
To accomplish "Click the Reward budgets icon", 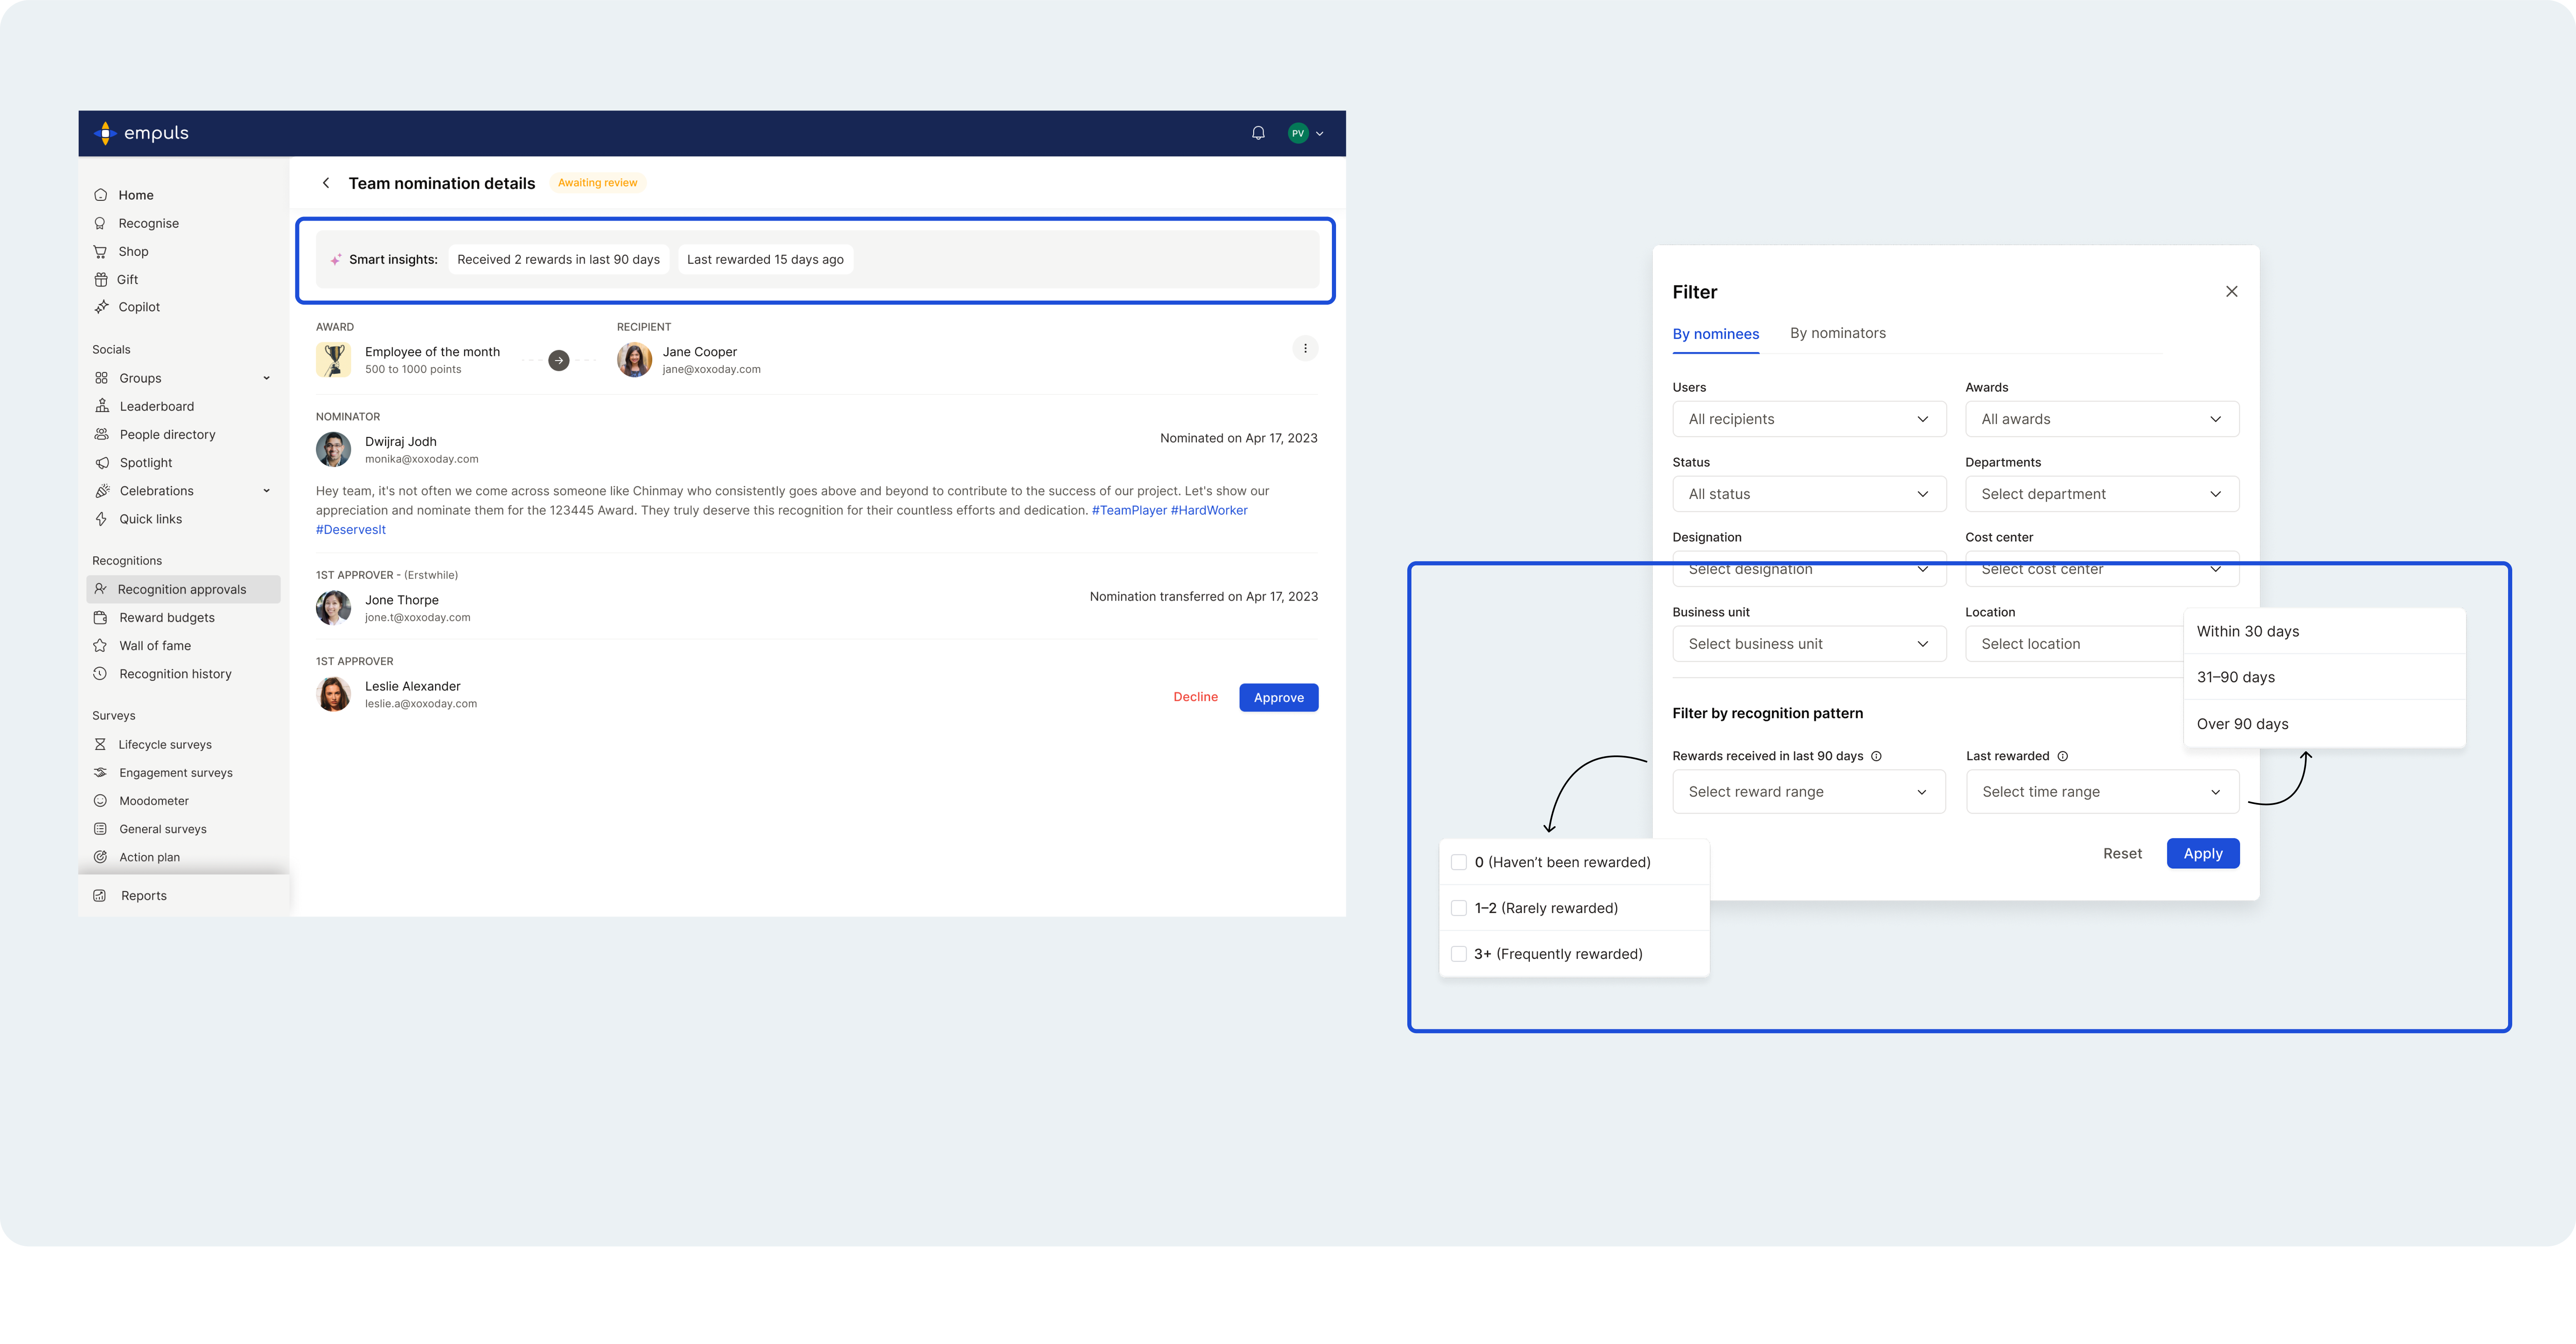I will pyautogui.click(x=100, y=618).
